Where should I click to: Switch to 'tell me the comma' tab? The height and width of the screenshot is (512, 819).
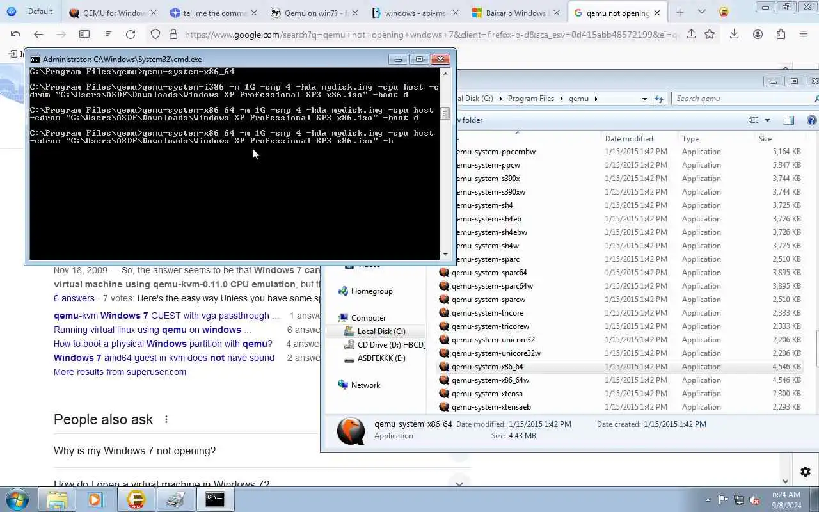(213, 13)
